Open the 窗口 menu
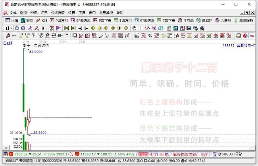This screenshot has width=258, height=166. 92,13
